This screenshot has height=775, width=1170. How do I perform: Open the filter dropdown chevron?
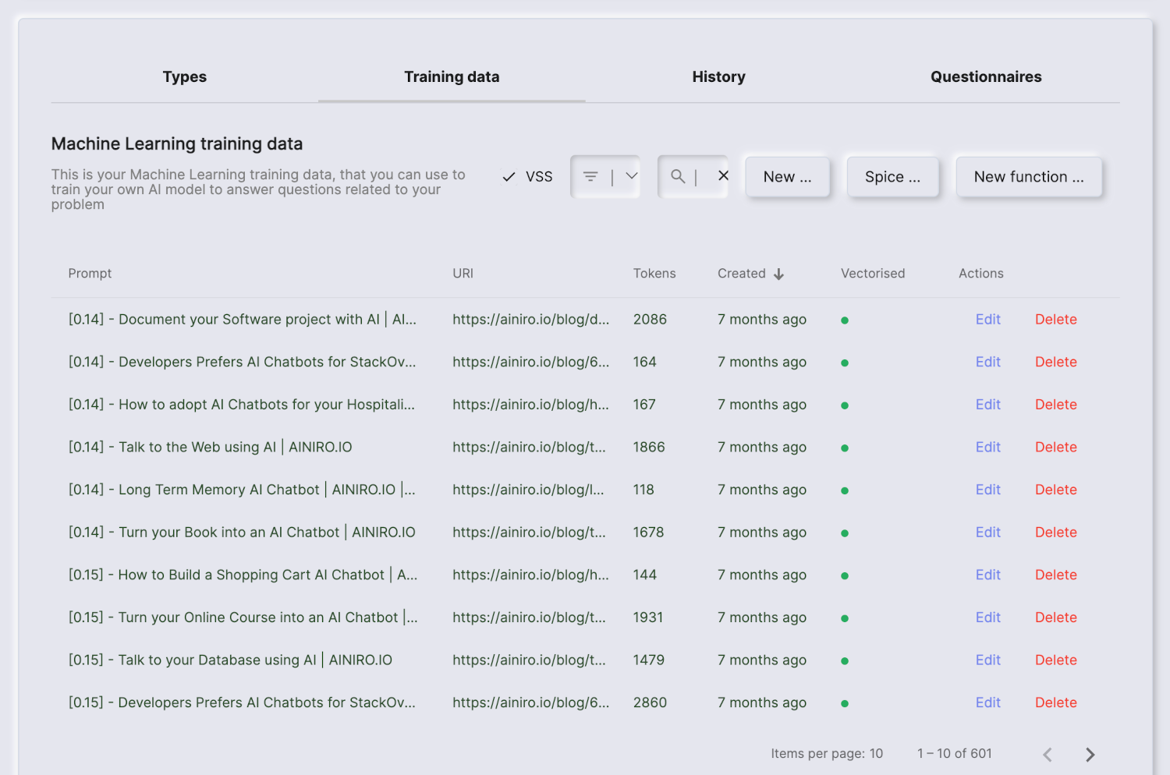pyautogui.click(x=632, y=176)
